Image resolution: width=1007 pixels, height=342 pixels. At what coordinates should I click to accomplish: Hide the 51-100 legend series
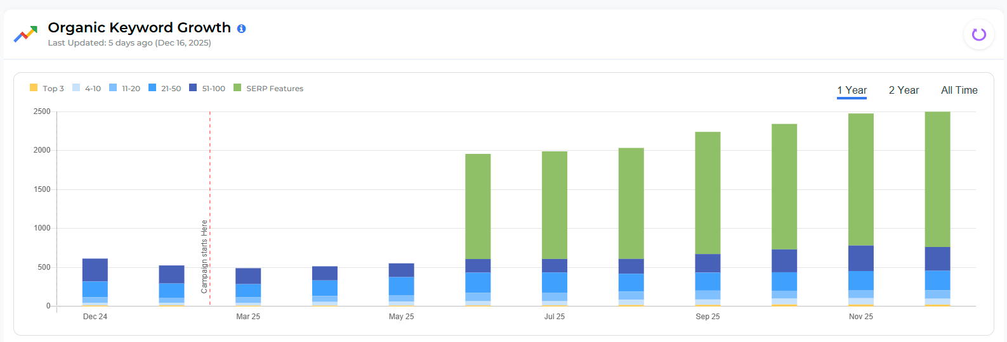coord(213,89)
